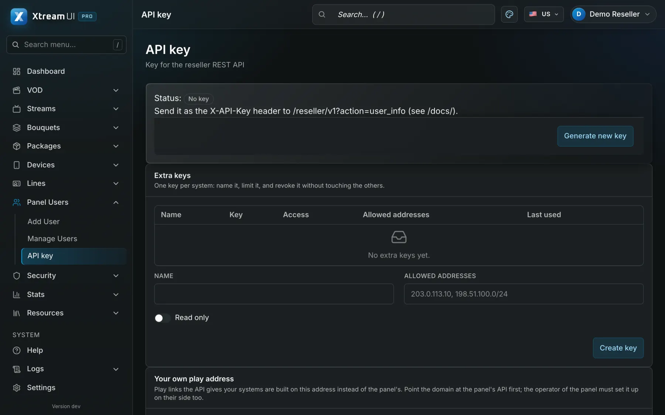The height and width of the screenshot is (415, 665).
Task: Expand the Logs menu chevron
Action: point(116,369)
